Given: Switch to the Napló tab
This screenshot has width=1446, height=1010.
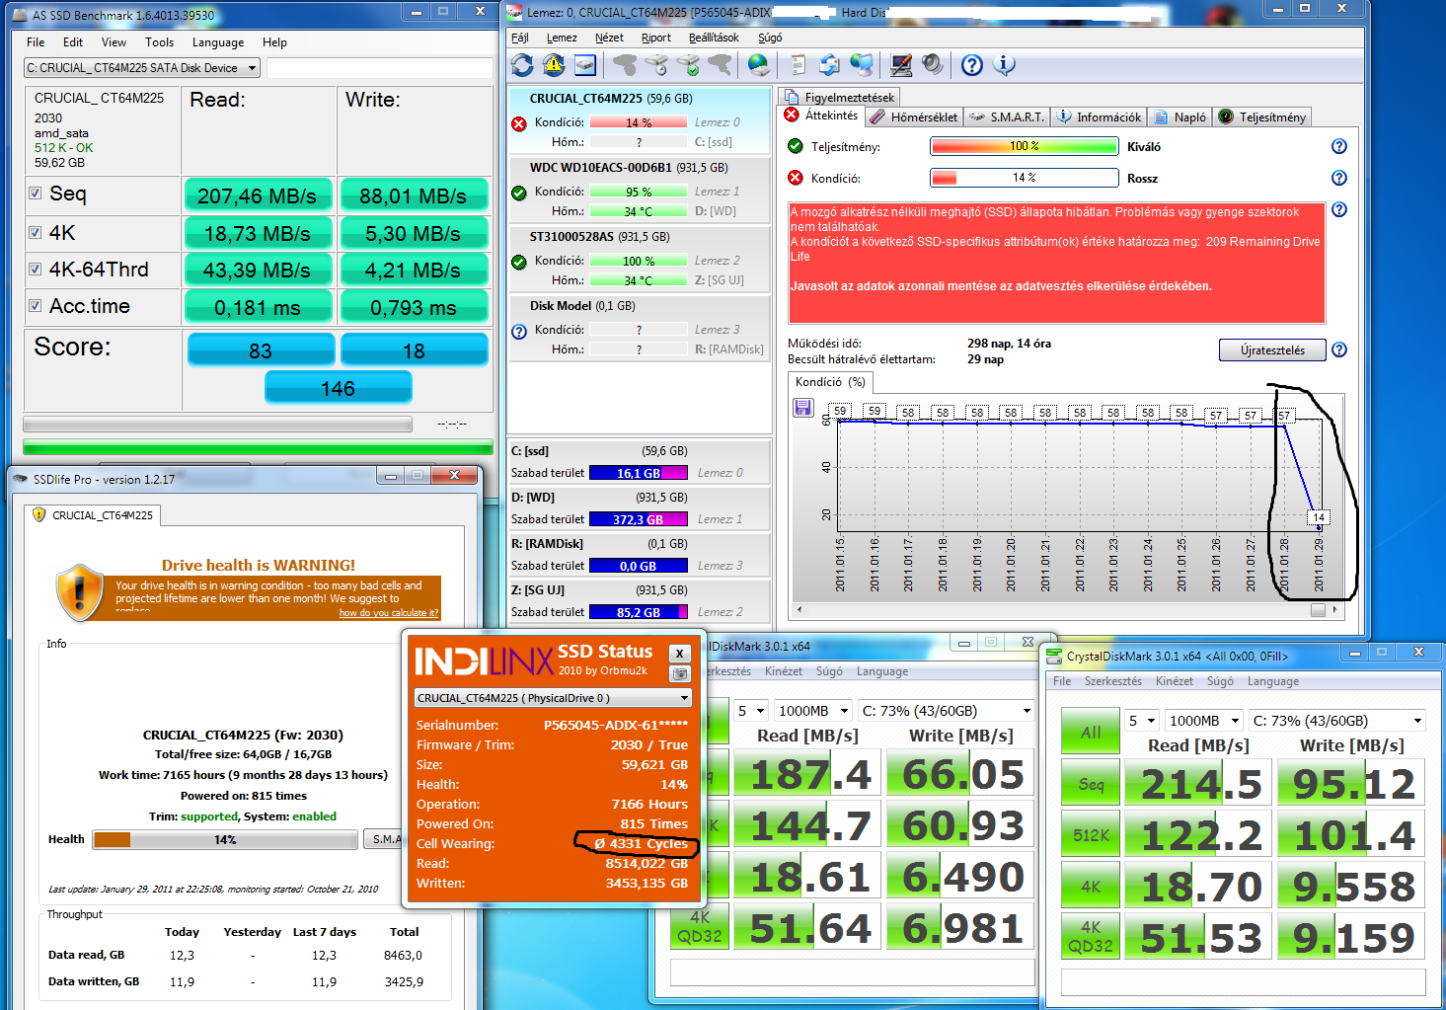Looking at the screenshot, I should 1180,117.
